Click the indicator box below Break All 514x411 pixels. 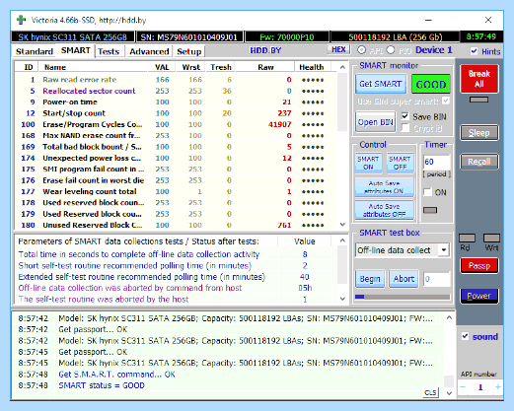(478, 100)
